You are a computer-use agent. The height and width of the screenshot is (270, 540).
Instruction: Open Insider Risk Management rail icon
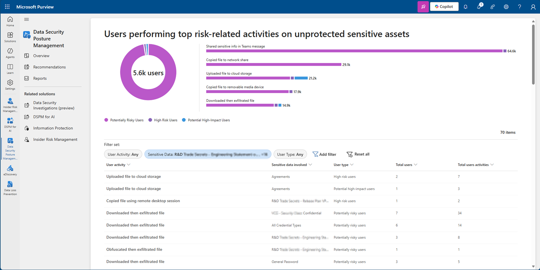pos(10,105)
